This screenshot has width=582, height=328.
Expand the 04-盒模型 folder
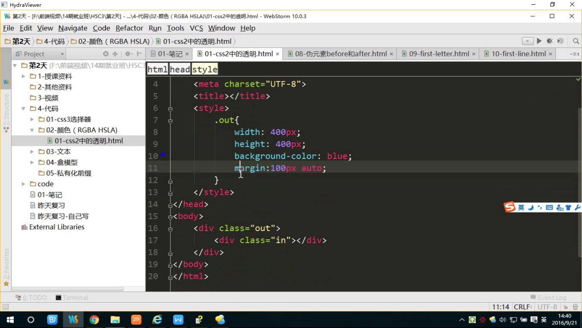coord(32,162)
